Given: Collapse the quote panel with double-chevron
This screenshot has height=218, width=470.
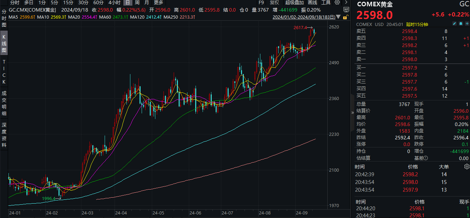Looking at the screenshot, I should pyautogui.click(x=353, y=113).
